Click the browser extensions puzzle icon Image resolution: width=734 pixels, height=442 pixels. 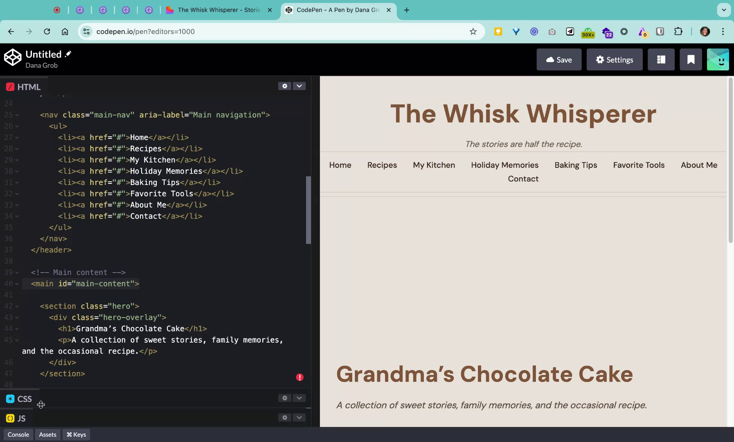point(678,31)
